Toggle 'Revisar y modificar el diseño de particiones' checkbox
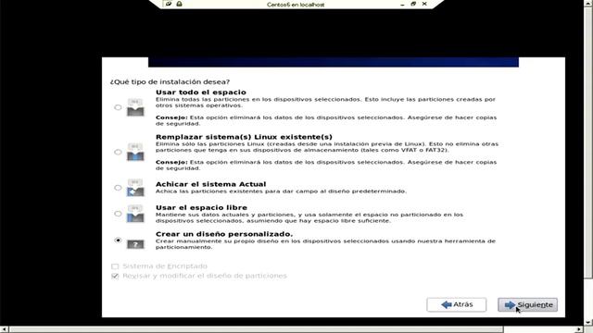 pyautogui.click(x=115, y=277)
